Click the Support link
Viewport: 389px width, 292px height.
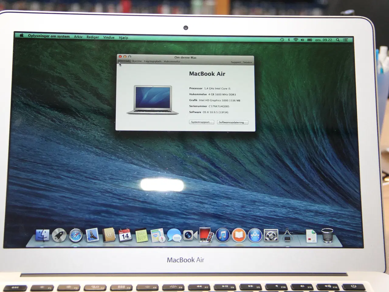click(x=236, y=62)
